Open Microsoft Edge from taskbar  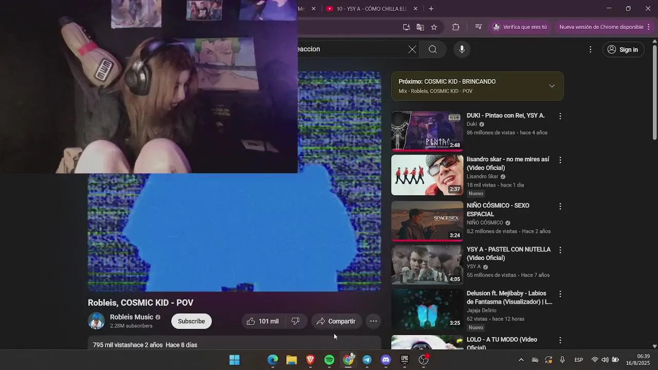coord(272,360)
